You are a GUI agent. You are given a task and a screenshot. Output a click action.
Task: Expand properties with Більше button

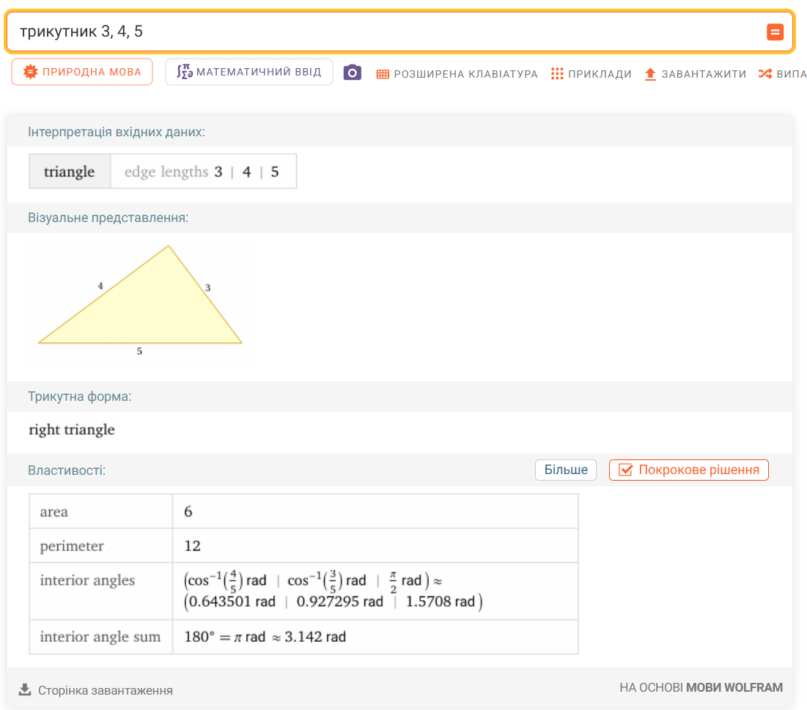click(x=565, y=470)
